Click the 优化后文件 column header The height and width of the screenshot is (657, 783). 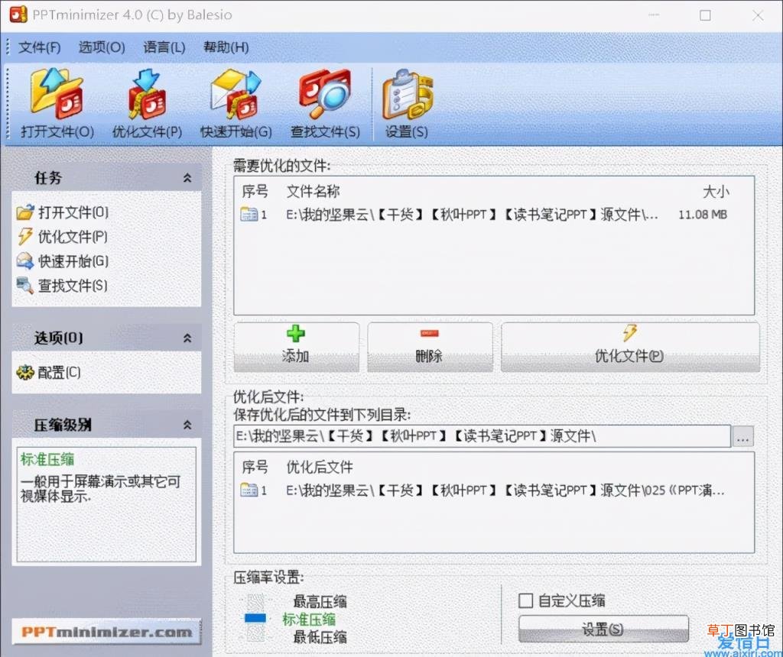pyautogui.click(x=320, y=467)
